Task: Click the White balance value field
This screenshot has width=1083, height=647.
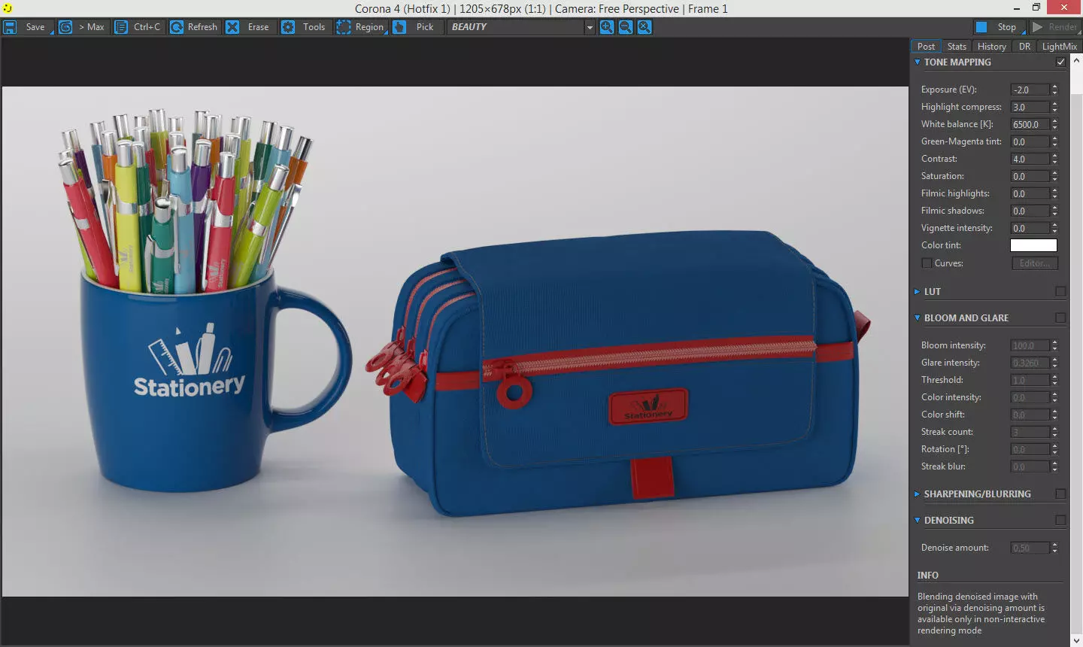Action: [x=1030, y=124]
